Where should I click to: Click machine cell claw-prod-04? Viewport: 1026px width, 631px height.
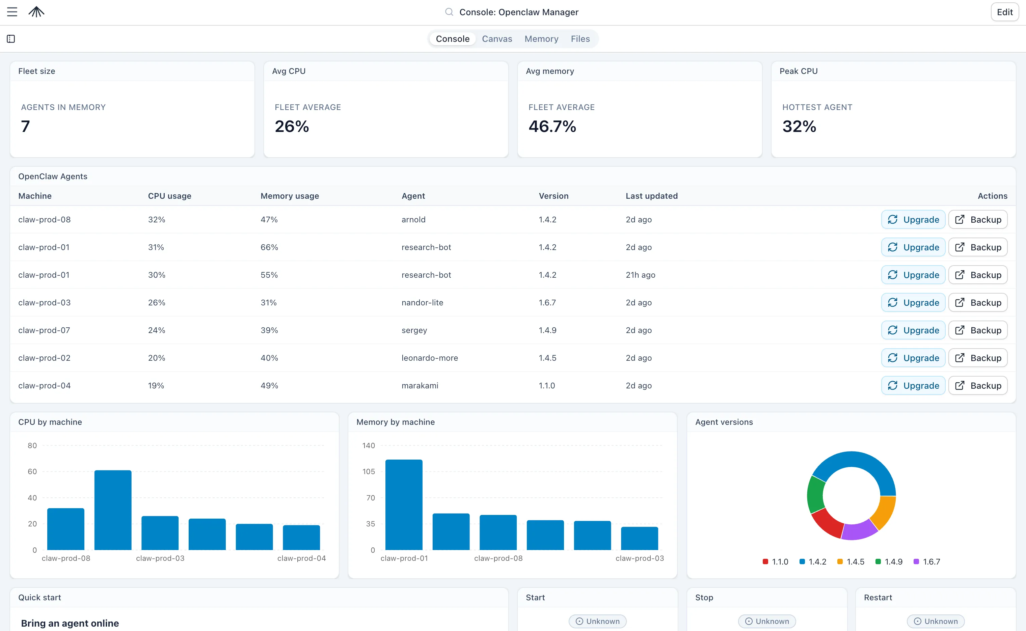tap(44, 386)
